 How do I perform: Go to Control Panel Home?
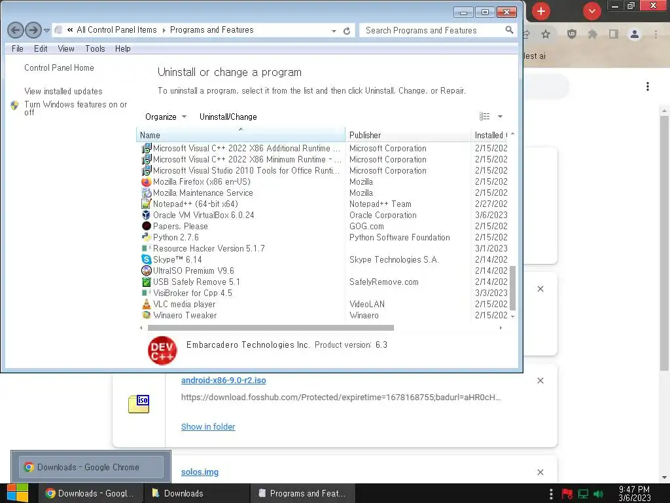point(59,67)
